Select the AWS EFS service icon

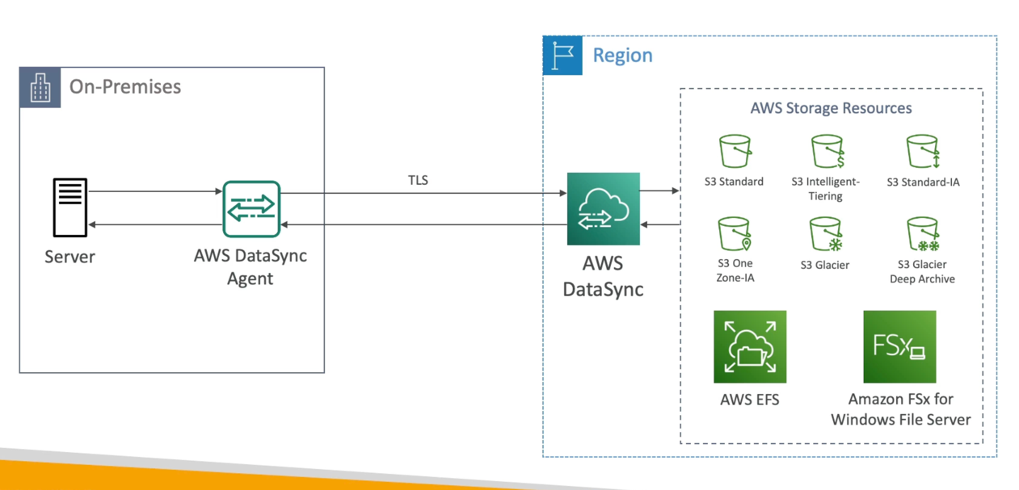point(749,346)
